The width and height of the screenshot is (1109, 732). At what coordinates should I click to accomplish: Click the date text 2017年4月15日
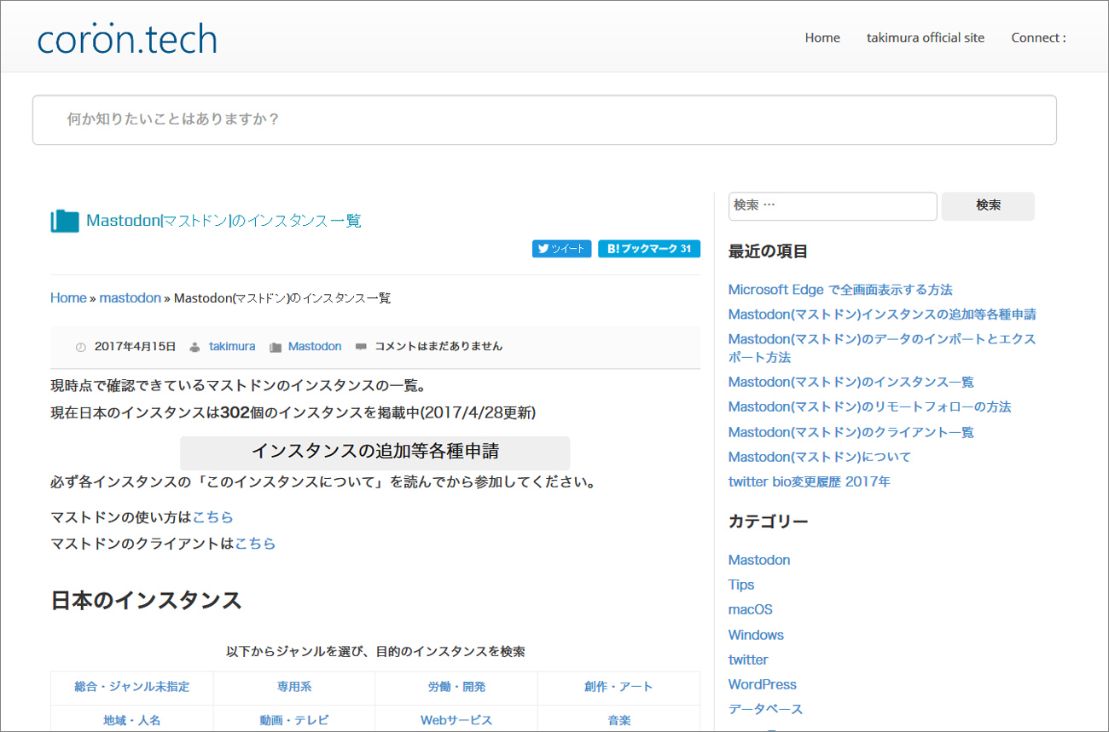136,347
